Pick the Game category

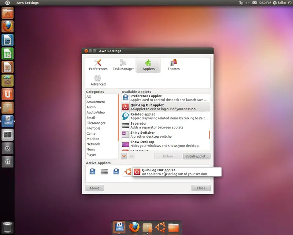[x=102, y=133]
